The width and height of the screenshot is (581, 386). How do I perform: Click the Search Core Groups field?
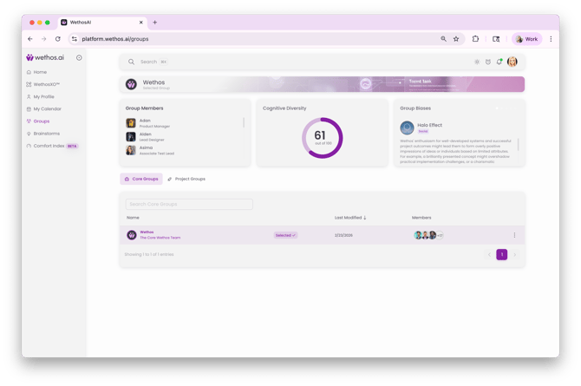(188, 204)
